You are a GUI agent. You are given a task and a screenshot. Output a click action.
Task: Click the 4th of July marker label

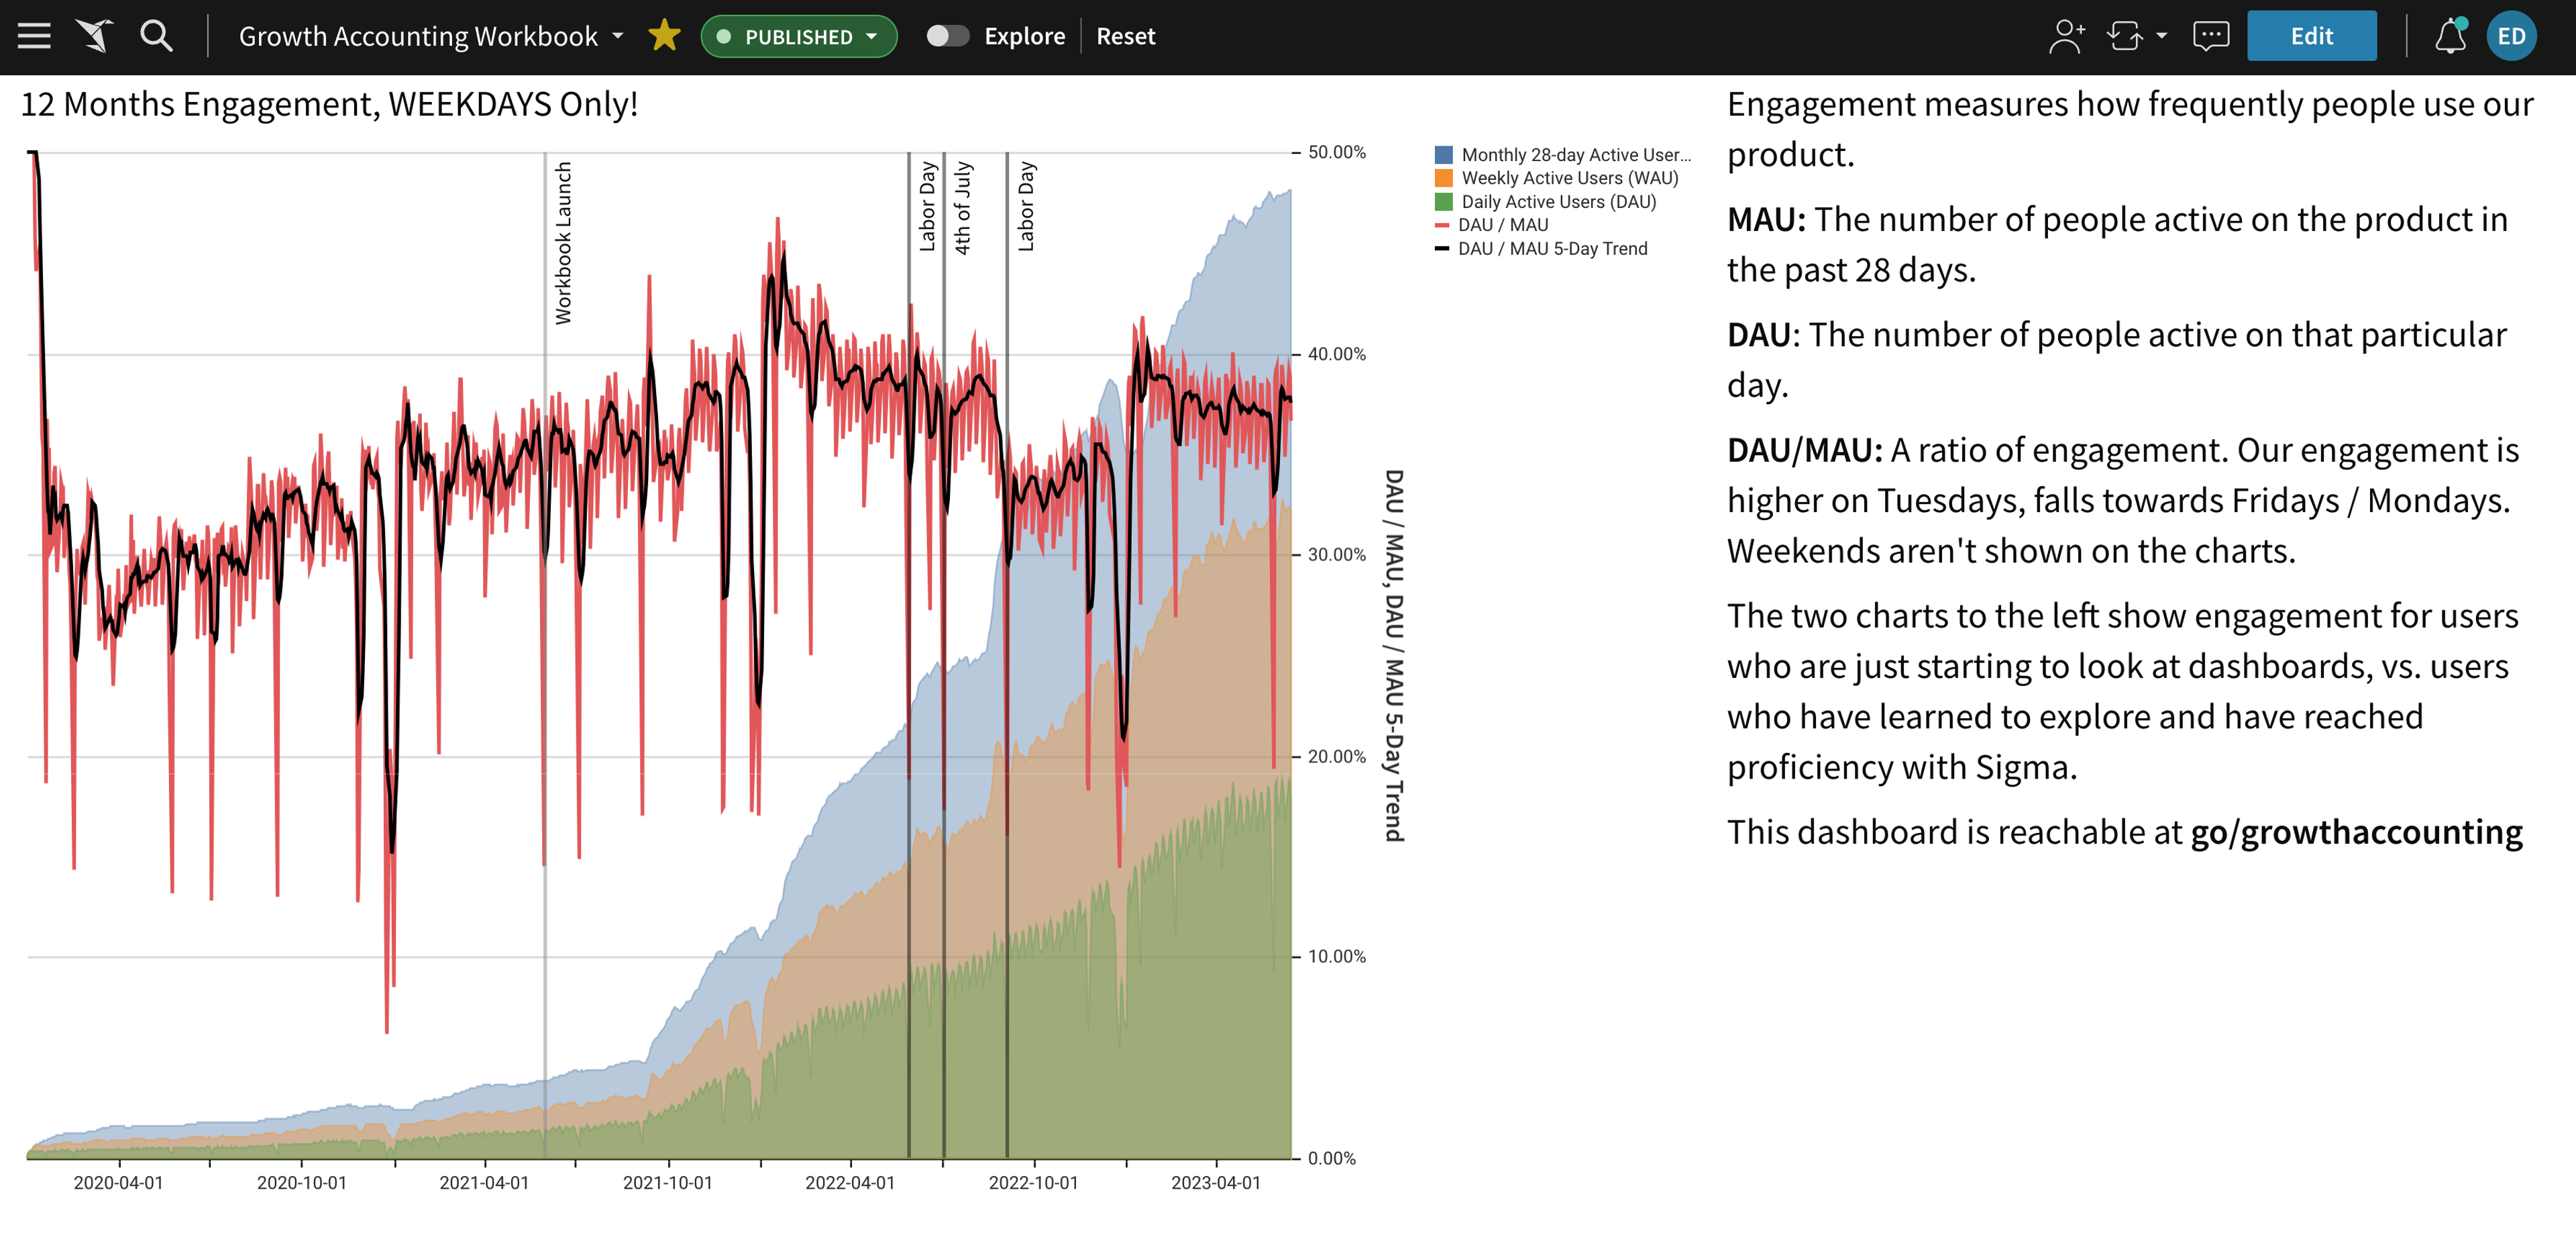tap(962, 208)
